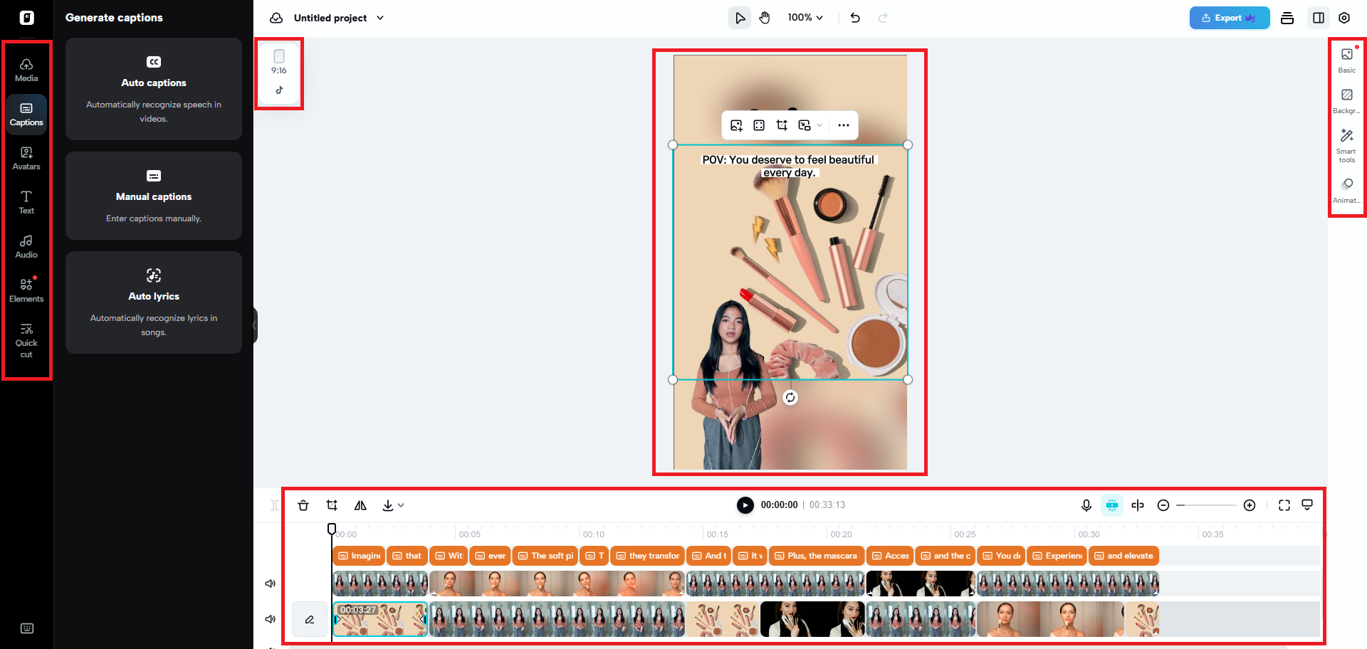This screenshot has width=1367, height=649.
Task: Mute the top video track
Action: click(270, 582)
